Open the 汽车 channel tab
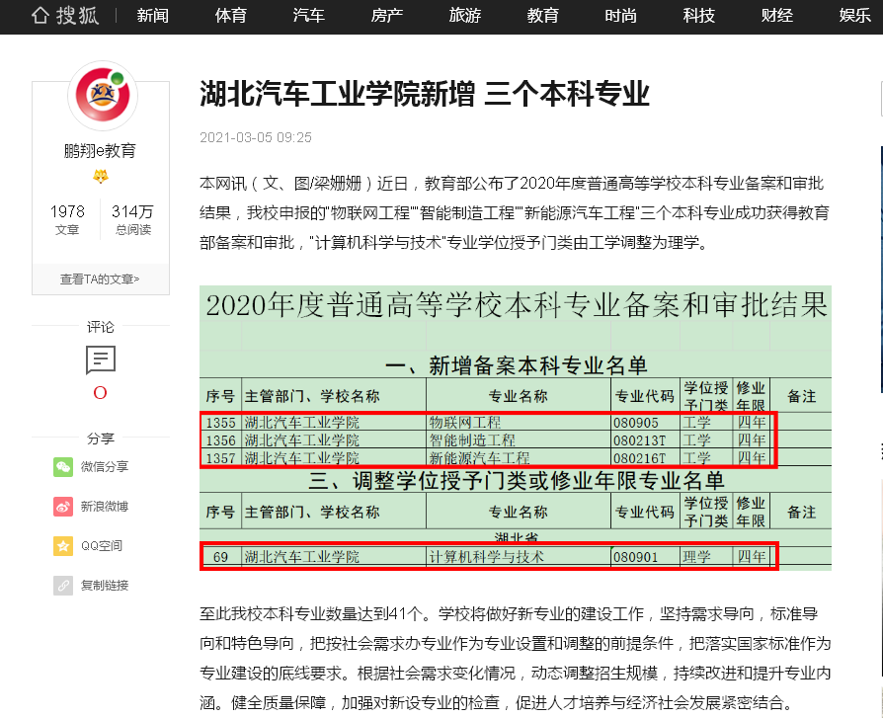Image resolution: width=883 pixels, height=718 pixels. coord(308,16)
